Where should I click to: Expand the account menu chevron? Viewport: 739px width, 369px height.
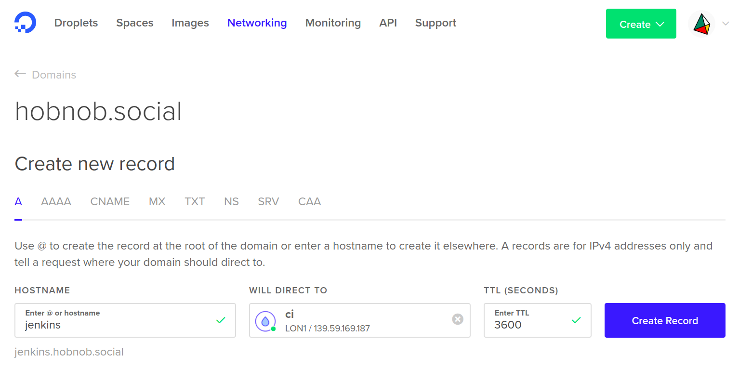(726, 24)
